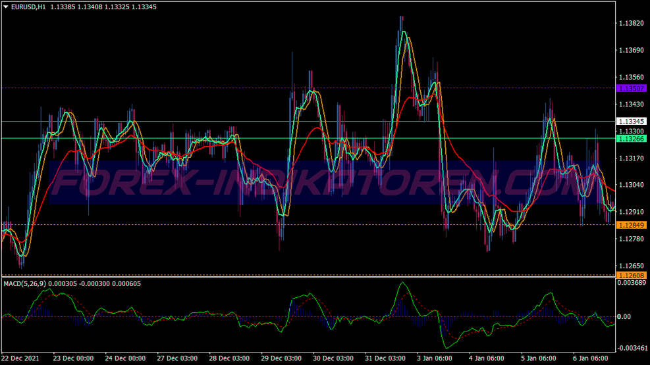Click the 27 Dec 03:00 time label
The image size is (650, 365).
pos(177,358)
